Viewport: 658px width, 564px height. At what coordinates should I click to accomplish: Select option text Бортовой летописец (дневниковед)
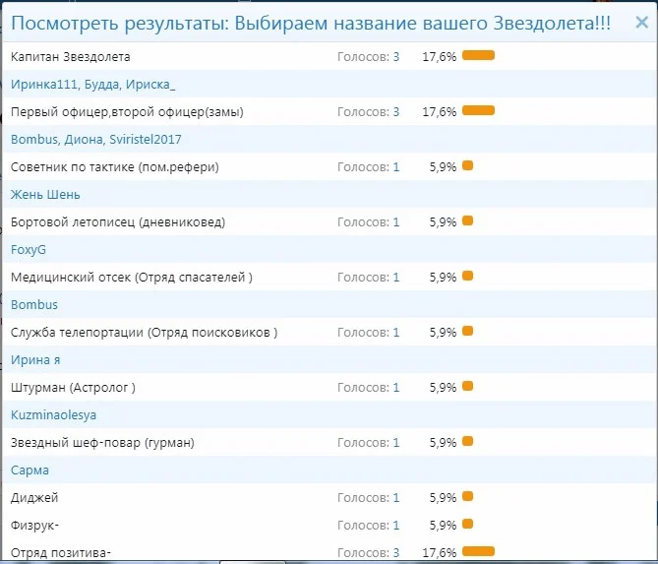(x=118, y=222)
